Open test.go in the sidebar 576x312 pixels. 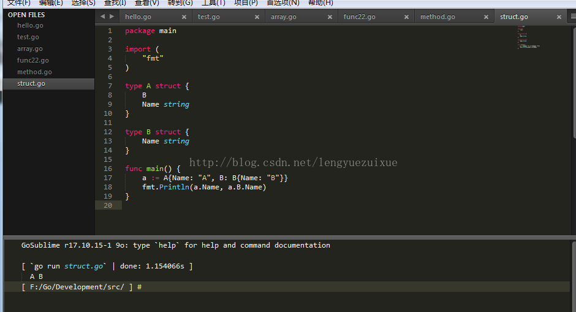pyautogui.click(x=28, y=37)
